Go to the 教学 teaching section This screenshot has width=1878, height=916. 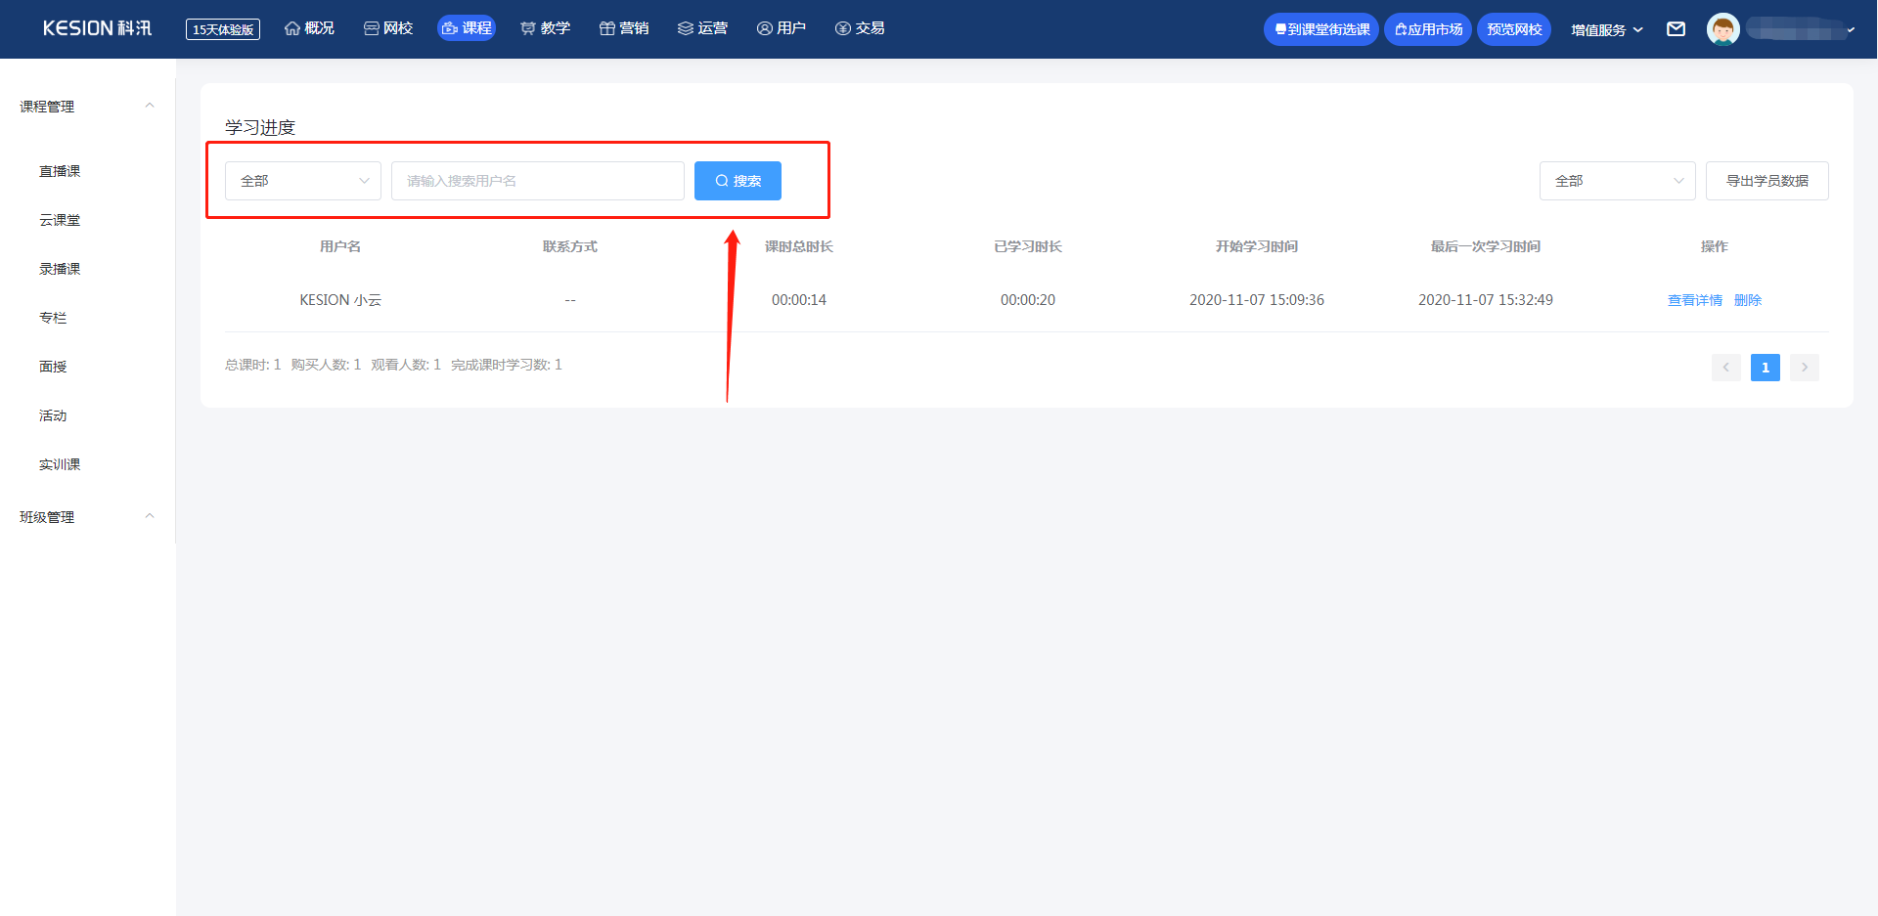click(545, 28)
